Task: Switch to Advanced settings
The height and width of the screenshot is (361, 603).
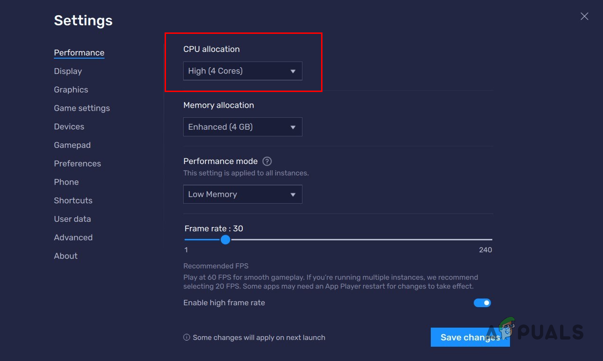Action: [x=73, y=237]
